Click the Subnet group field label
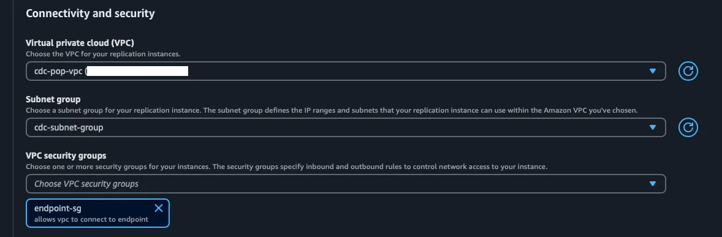722x237 pixels. click(53, 99)
